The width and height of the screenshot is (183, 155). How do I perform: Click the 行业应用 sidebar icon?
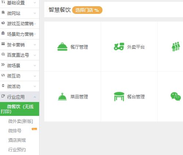coord(3,96)
